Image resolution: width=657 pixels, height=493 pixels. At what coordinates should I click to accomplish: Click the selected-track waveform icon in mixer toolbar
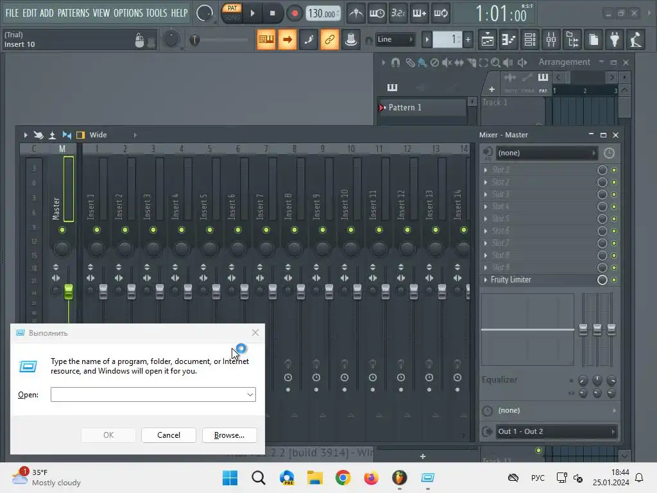pos(67,135)
